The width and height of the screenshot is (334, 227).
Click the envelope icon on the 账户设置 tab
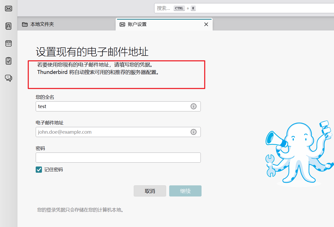point(122,24)
